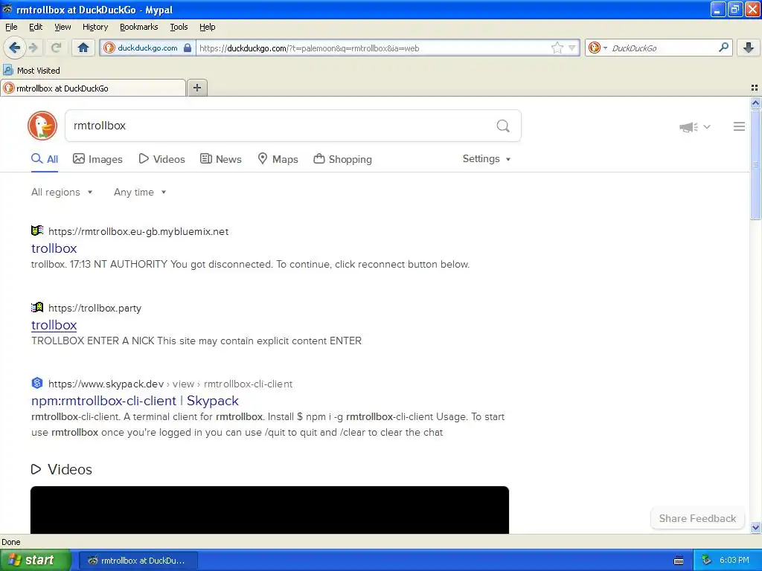
Task: Open the search engine selector dropdown
Action: pos(598,48)
